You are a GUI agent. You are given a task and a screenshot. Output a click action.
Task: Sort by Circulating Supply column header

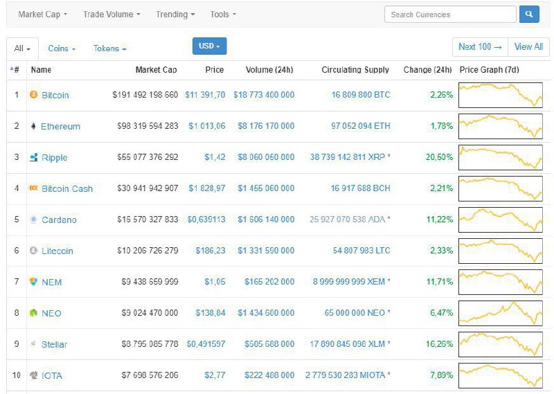tap(355, 70)
